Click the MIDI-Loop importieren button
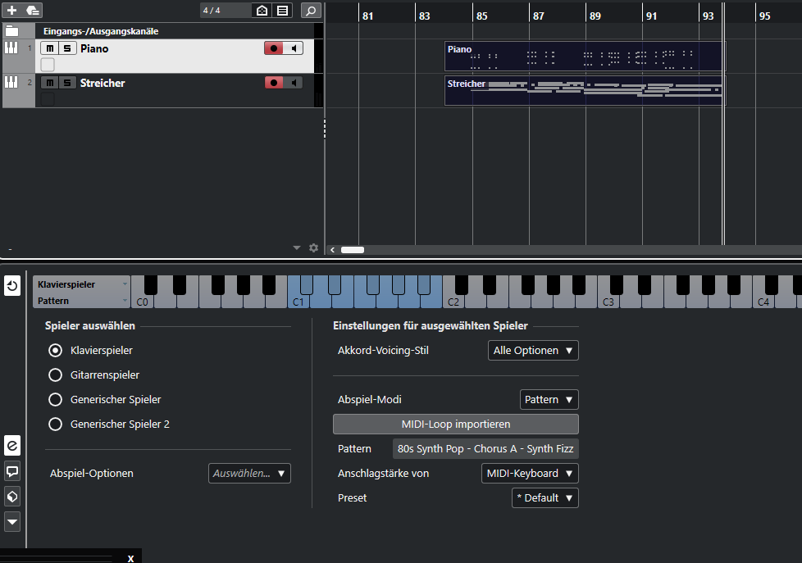 [456, 425]
